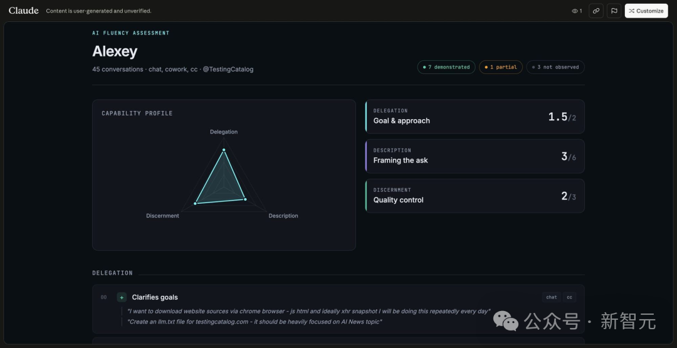This screenshot has height=348, width=677.
Task: Click the WeChat watermark icon
Action: tap(506, 321)
